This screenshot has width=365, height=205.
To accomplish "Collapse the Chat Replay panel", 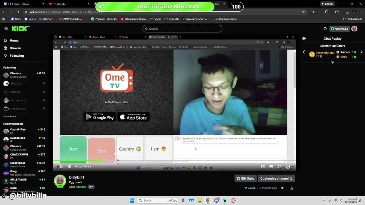I will (x=304, y=38).
